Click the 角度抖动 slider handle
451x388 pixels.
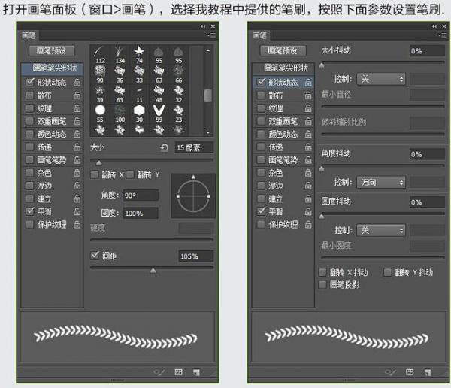click(322, 168)
